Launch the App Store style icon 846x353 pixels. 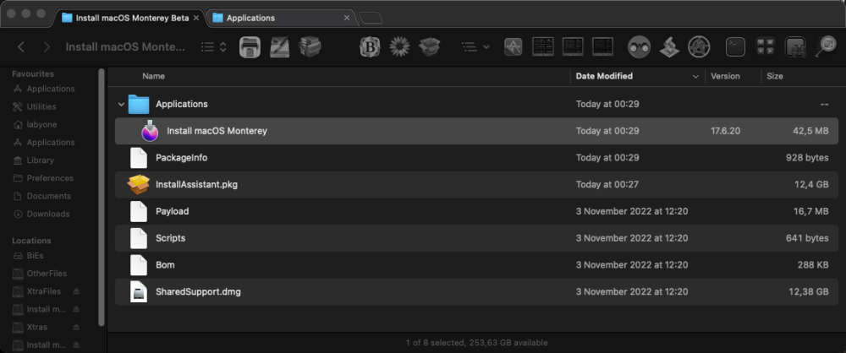(514, 47)
